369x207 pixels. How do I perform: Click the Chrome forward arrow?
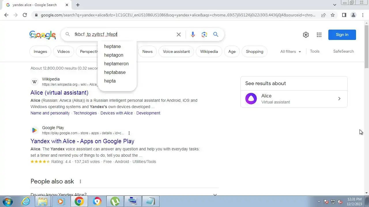click(16, 15)
